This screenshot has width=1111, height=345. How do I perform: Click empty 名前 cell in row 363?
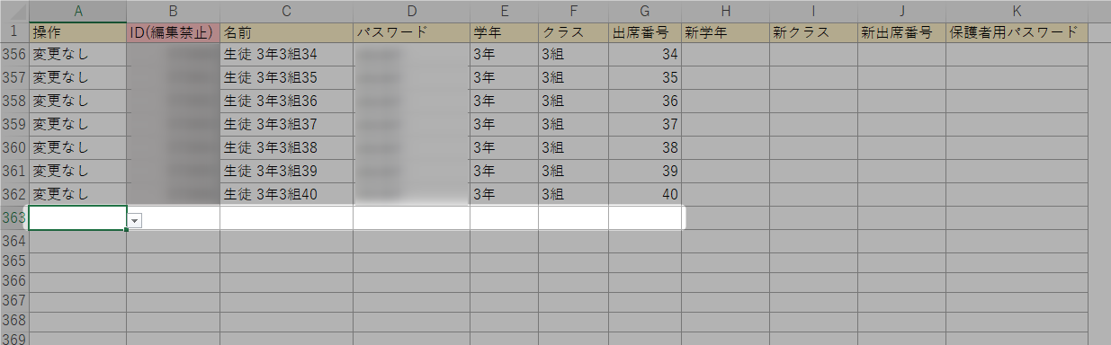tap(286, 217)
